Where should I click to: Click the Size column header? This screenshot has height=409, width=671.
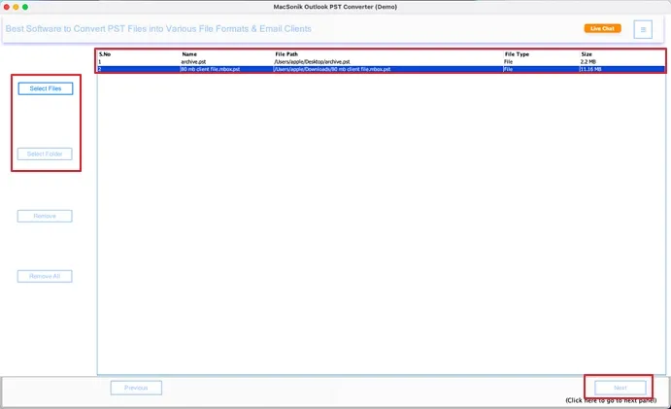coord(587,54)
